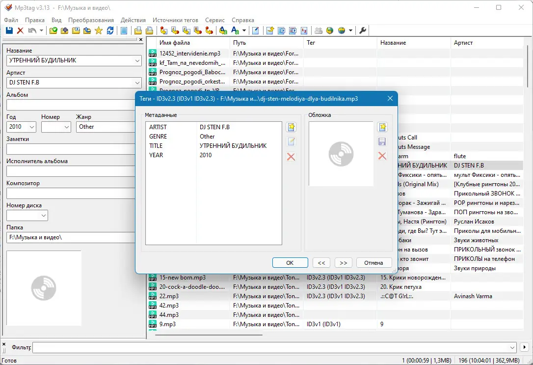533x365 pixels.
Task: Click the auto-numbering wizard toolbar icon
Action: click(x=304, y=30)
